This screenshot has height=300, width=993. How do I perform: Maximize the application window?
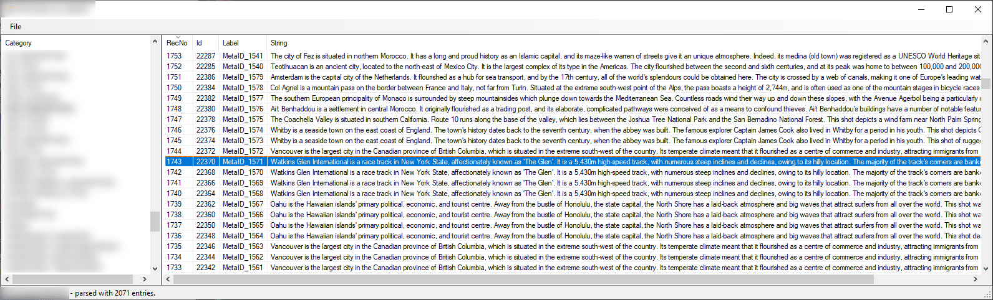tap(949, 9)
